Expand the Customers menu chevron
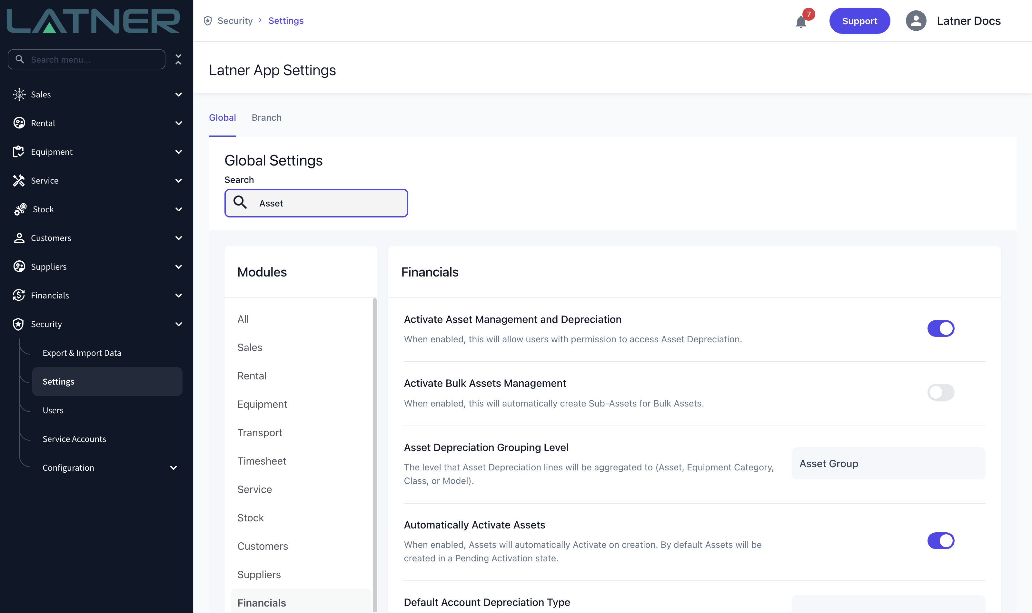The height and width of the screenshot is (613, 1032). [x=178, y=237]
